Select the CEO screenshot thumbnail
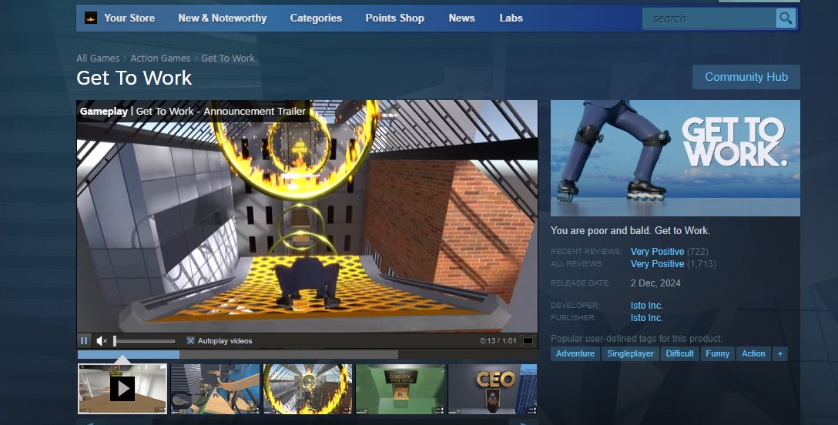Viewport: 838px width, 425px height. (x=492, y=389)
